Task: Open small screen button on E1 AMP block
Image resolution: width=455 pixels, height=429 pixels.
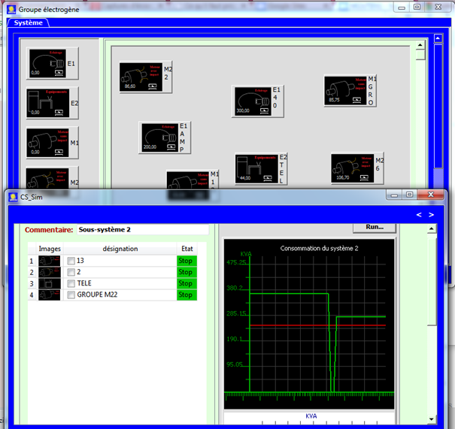Action: pyautogui.click(x=171, y=147)
